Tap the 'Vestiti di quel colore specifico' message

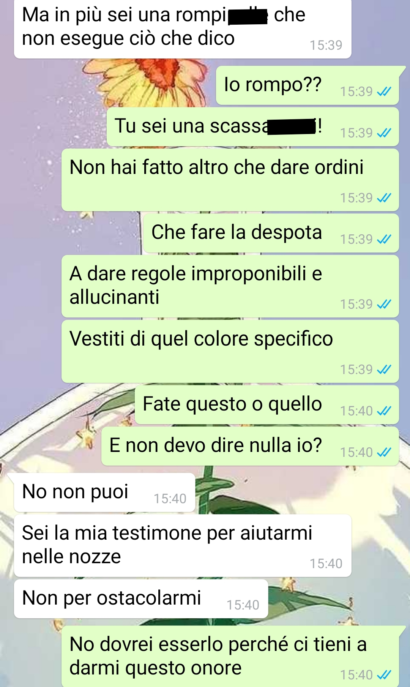coord(230,352)
